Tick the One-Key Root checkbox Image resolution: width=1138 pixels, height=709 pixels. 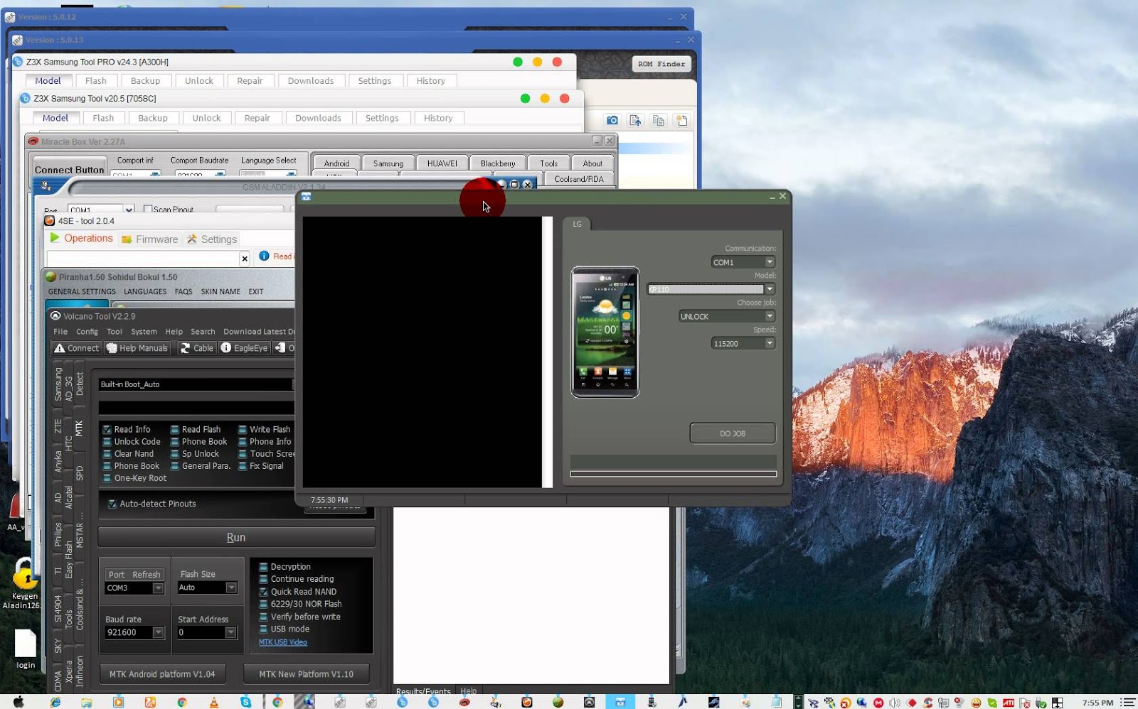point(107,478)
